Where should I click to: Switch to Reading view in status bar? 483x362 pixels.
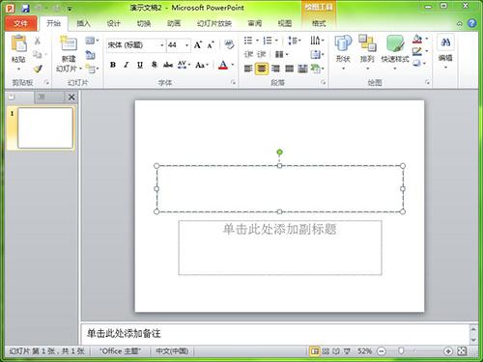[336, 351]
